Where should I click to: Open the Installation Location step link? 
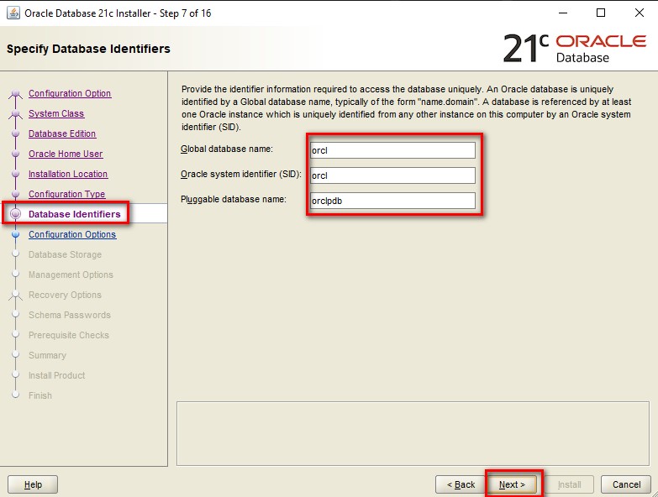(68, 174)
